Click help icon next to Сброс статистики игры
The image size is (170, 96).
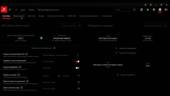tap(22, 88)
